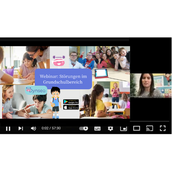The image size is (172, 172).
Task: Open the video settings gear
Action: [110, 129]
